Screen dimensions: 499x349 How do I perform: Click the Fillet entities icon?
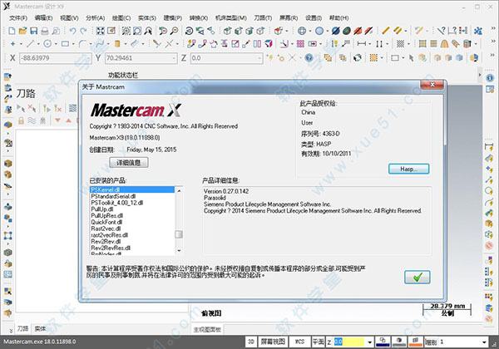point(82,43)
